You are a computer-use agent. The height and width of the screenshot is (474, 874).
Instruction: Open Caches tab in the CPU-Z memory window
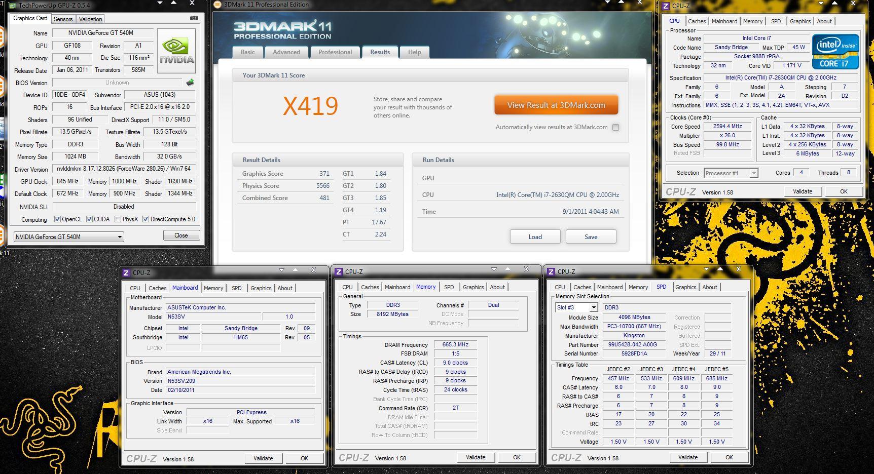(x=370, y=287)
